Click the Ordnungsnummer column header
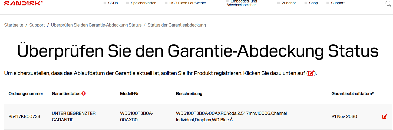The height and width of the screenshot is (130, 393). click(26, 94)
